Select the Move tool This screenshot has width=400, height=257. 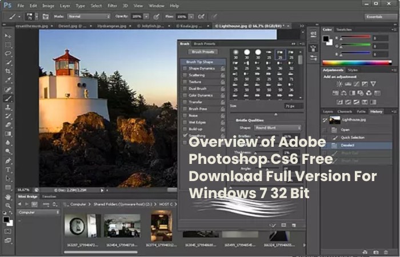[x=8, y=36]
